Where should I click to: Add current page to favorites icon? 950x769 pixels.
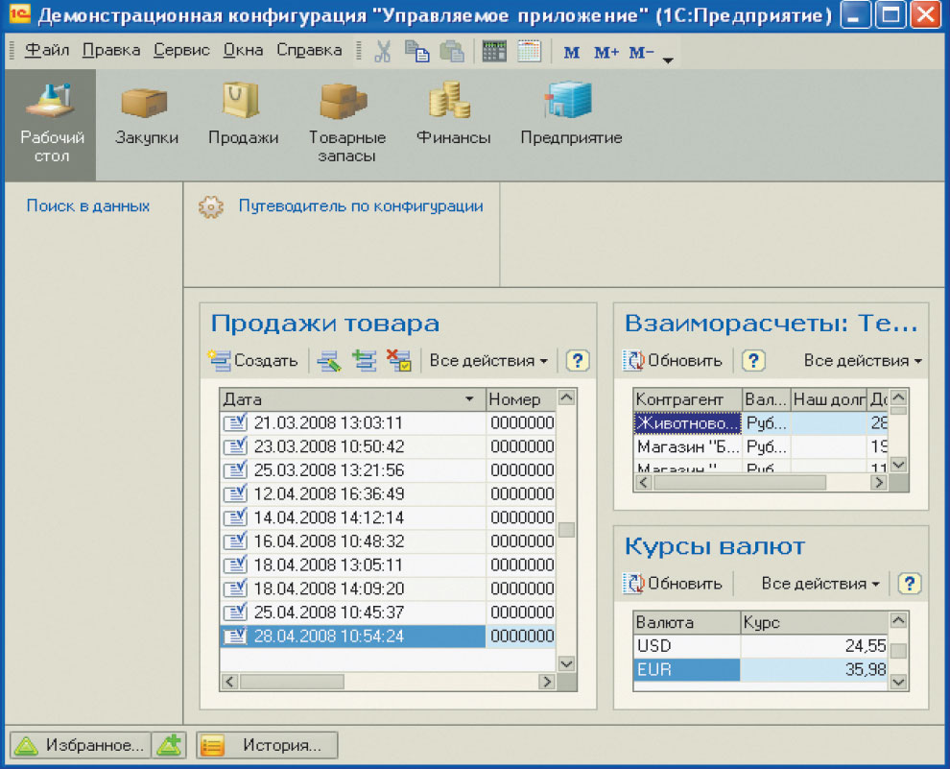coord(170,745)
